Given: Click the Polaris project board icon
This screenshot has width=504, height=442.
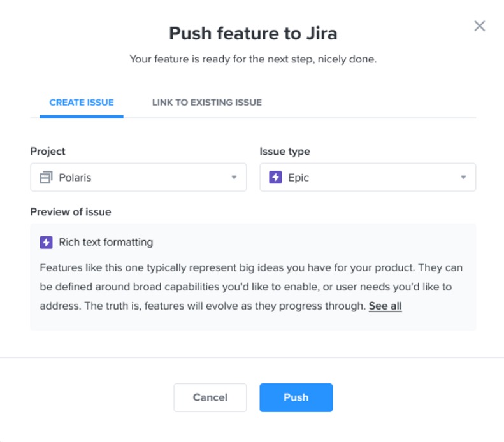Looking at the screenshot, I should [45, 178].
